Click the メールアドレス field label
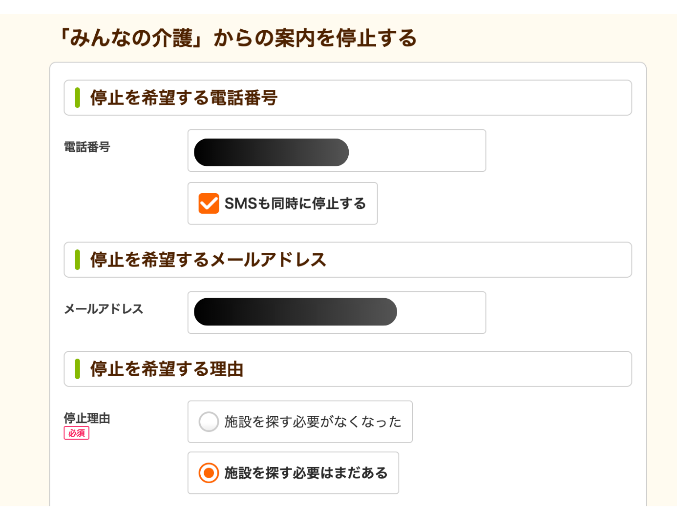The height and width of the screenshot is (527, 677). point(103,308)
